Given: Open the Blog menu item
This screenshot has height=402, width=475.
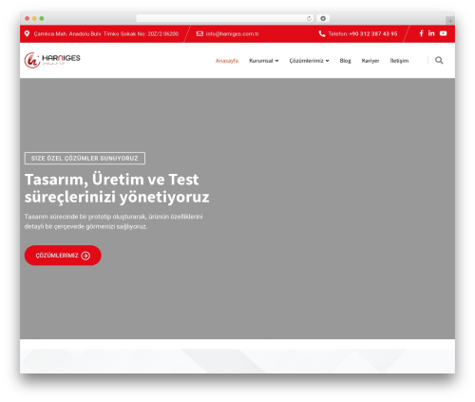Looking at the screenshot, I should tap(345, 61).
